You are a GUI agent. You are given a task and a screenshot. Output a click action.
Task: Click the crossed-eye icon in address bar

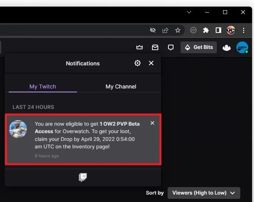pos(153,30)
